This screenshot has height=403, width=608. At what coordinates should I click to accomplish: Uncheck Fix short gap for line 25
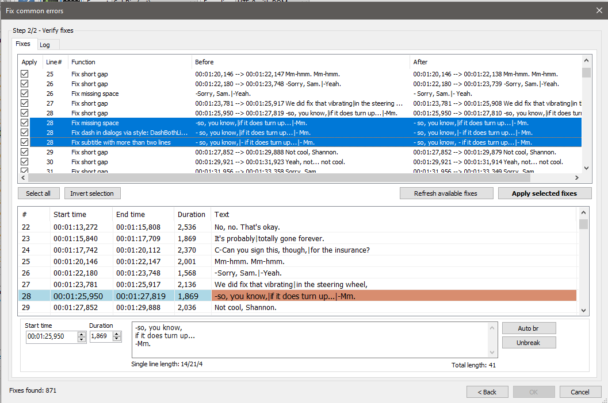coord(24,74)
